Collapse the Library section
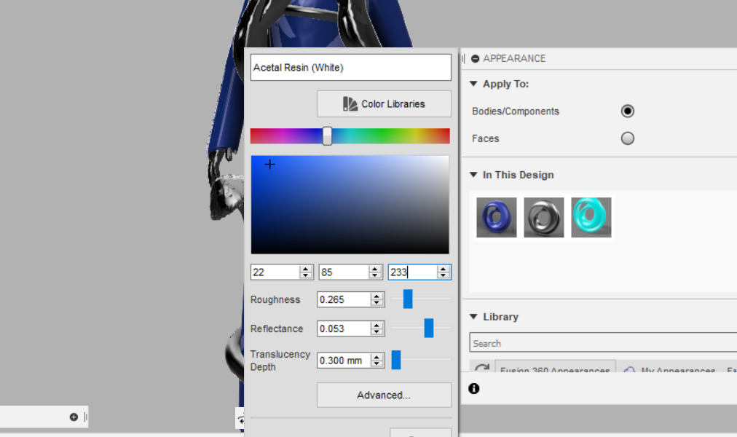Screen dimensions: 737x437 tap(473, 317)
